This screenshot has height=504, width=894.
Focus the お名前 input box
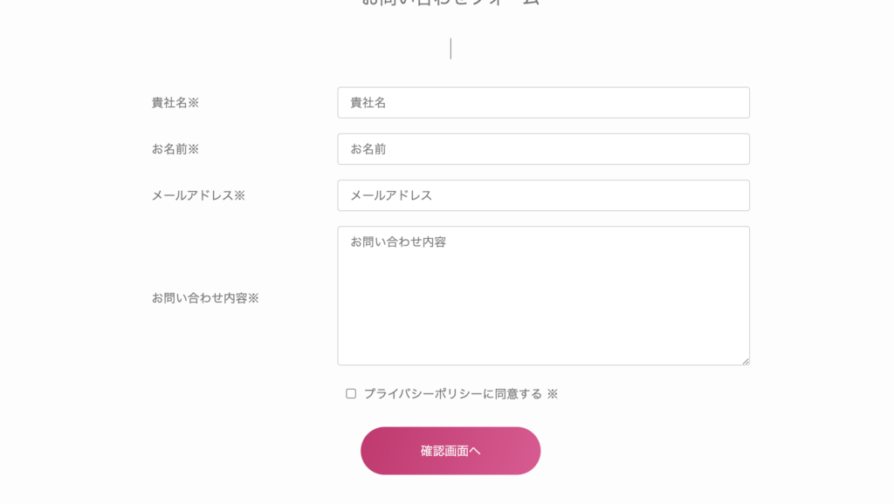click(x=543, y=149)
